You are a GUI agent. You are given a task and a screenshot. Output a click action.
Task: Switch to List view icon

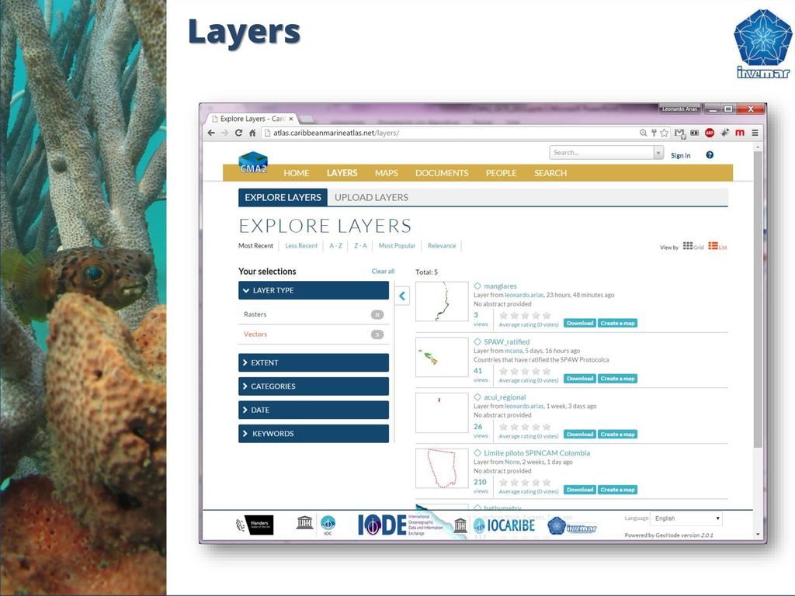(717, 246)
